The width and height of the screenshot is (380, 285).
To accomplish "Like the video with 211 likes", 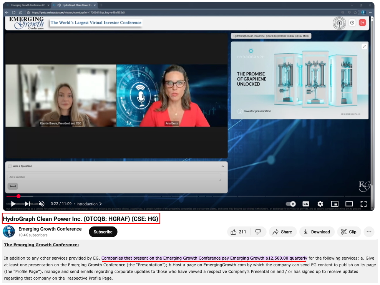I will [239, 232].
